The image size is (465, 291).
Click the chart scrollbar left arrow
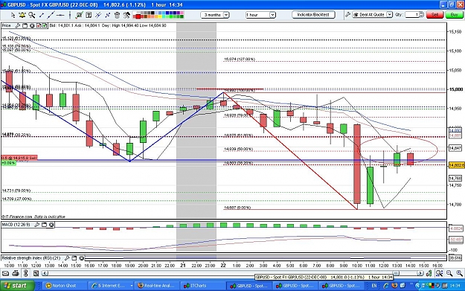[45, 273]
